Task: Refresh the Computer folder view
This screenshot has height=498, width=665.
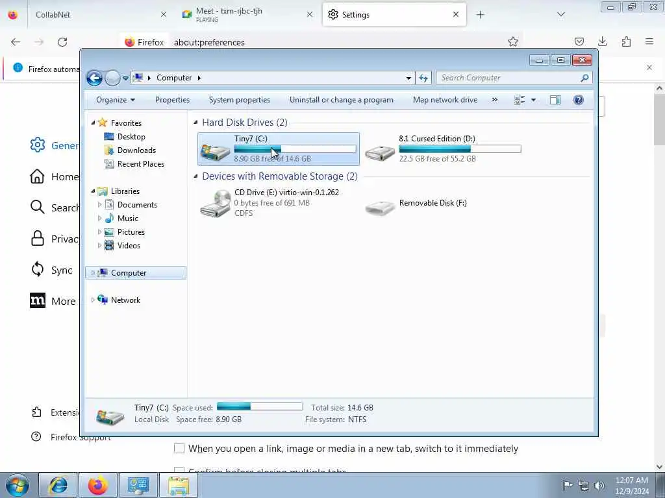Action: click(x=423, y=78)
